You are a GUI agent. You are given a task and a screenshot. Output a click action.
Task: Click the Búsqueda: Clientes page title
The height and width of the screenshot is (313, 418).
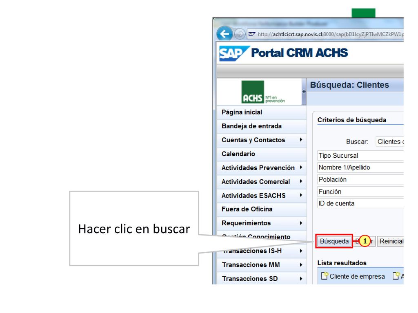[x=349, y=85]
